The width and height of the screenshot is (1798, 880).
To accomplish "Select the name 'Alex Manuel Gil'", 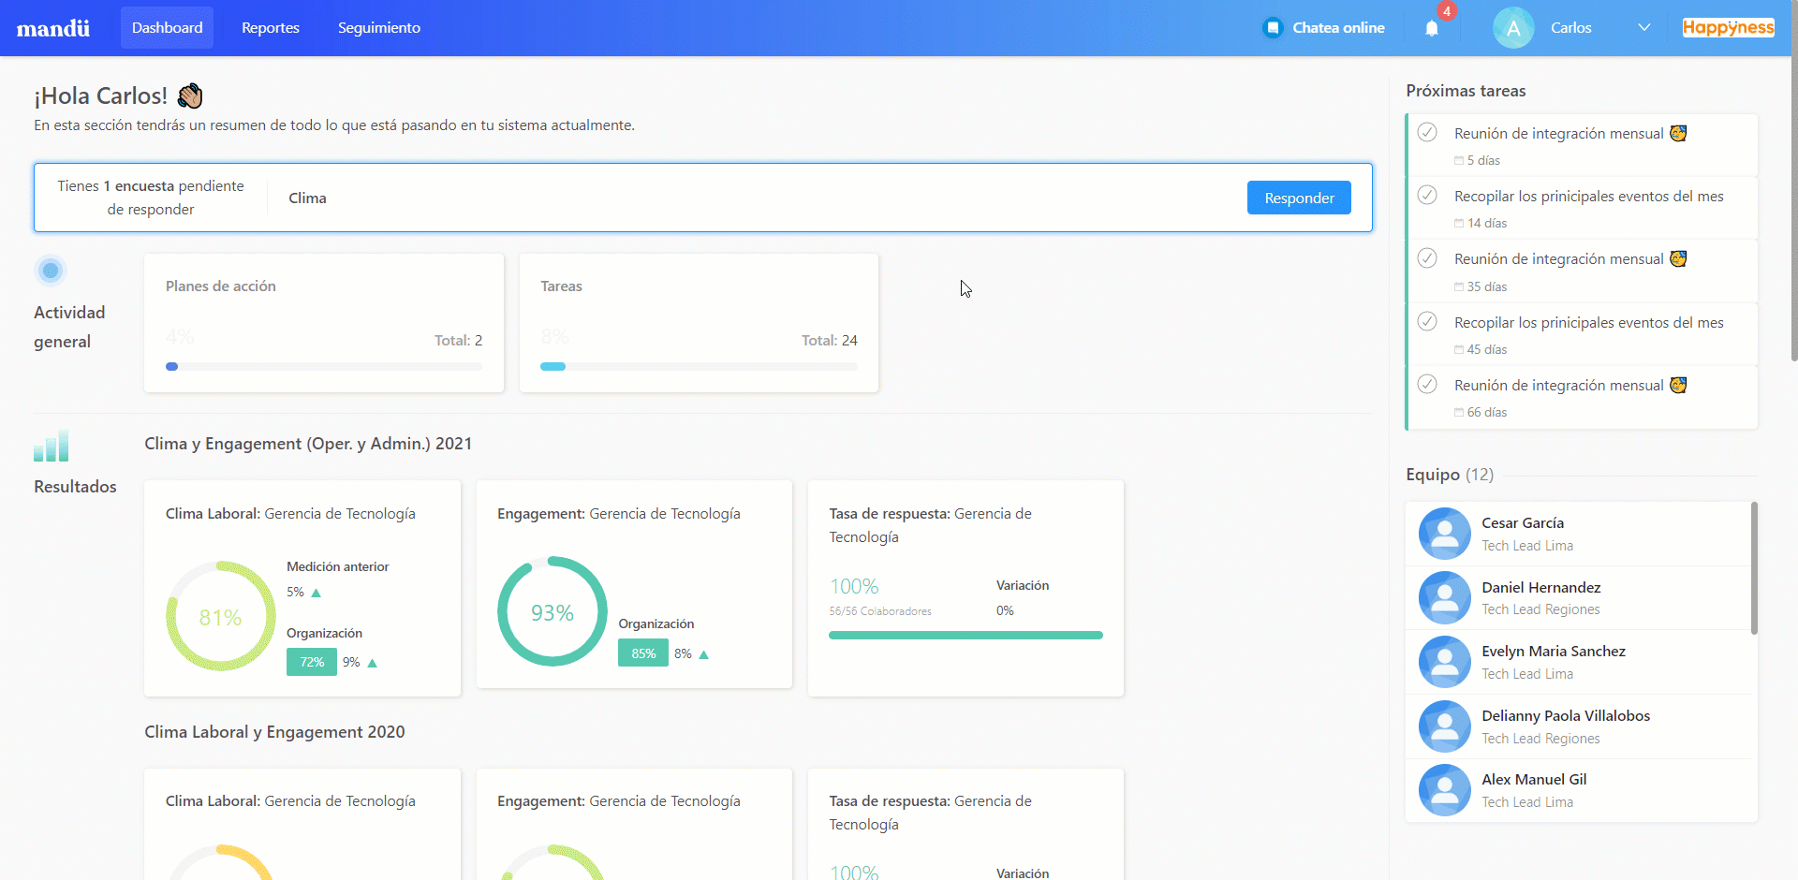I will pyautogui.click(x=1534, y=780).
